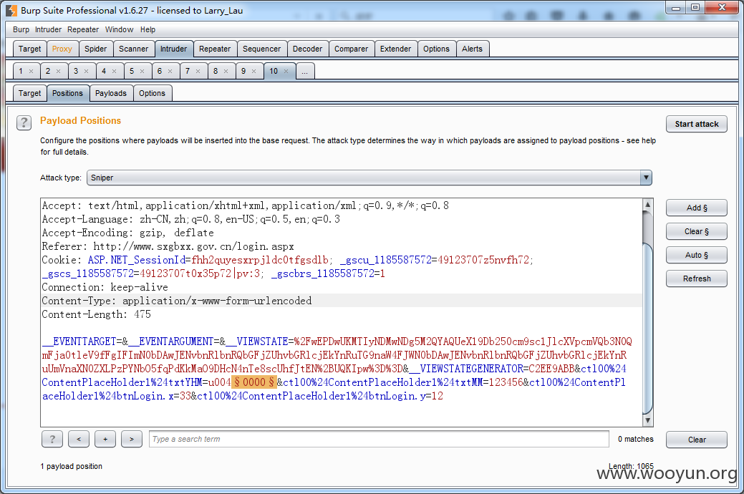
Task: Click the search help question mark button
Action: click(52, 439)
